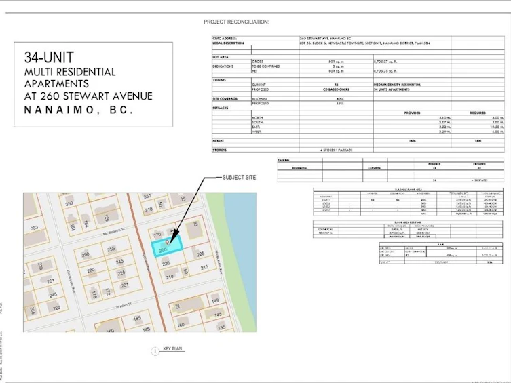The height and width of the screenshot is (383, 511).
Task: Click the Bryden St street label
Action: coord(124,306)
